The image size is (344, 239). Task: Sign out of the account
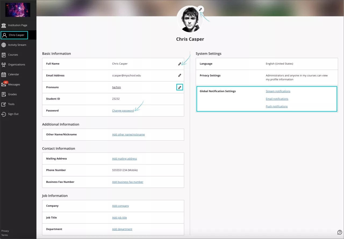point(13,114)
